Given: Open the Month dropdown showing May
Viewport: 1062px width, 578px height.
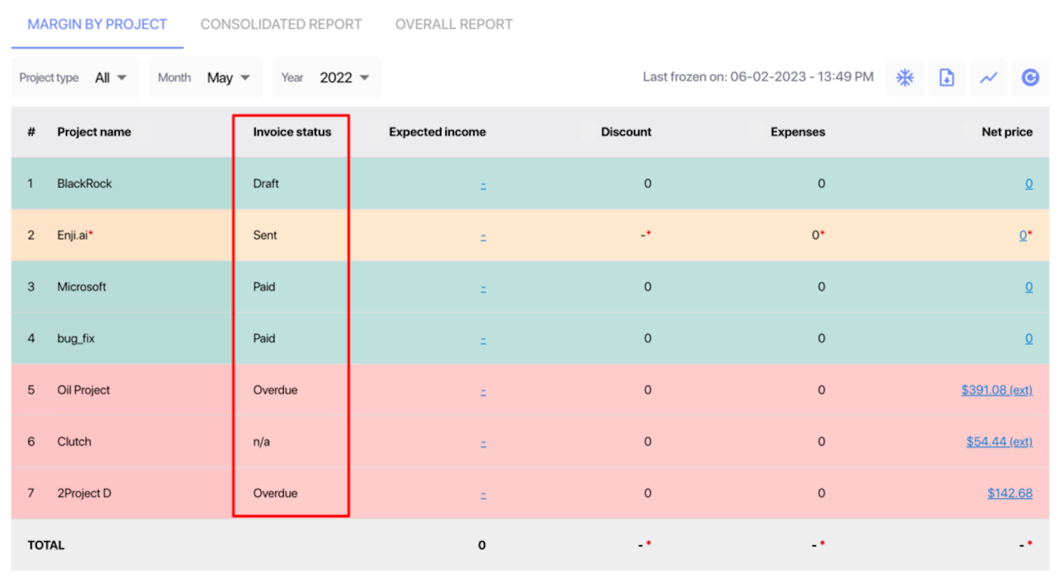Looking at the screenshot, I should (205, 78).
